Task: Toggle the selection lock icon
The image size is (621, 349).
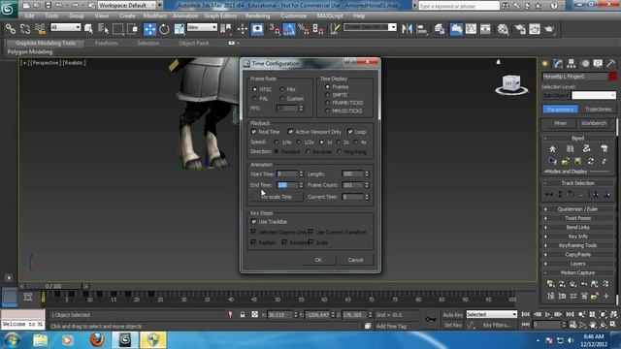Action: tap(243, 315)
